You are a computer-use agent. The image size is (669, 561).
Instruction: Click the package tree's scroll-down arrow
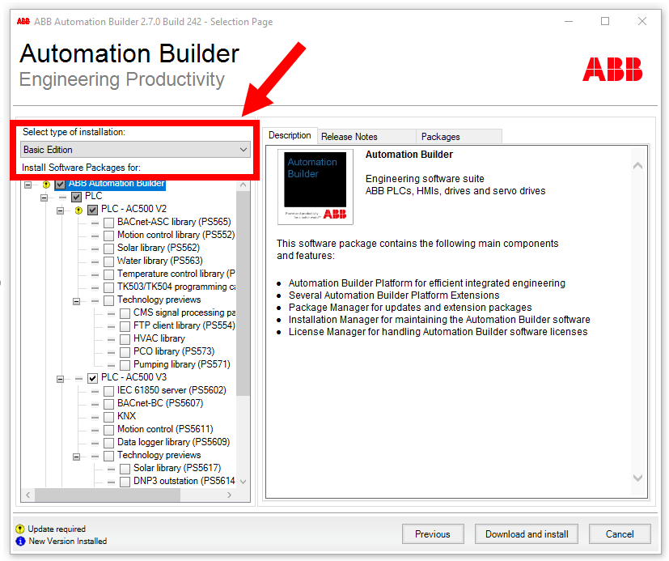tap(243, 482)
